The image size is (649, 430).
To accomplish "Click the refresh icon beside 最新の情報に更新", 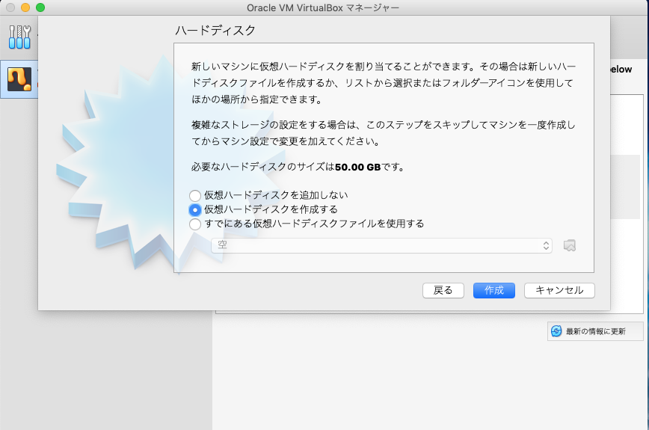I will [x=556, y=331].
